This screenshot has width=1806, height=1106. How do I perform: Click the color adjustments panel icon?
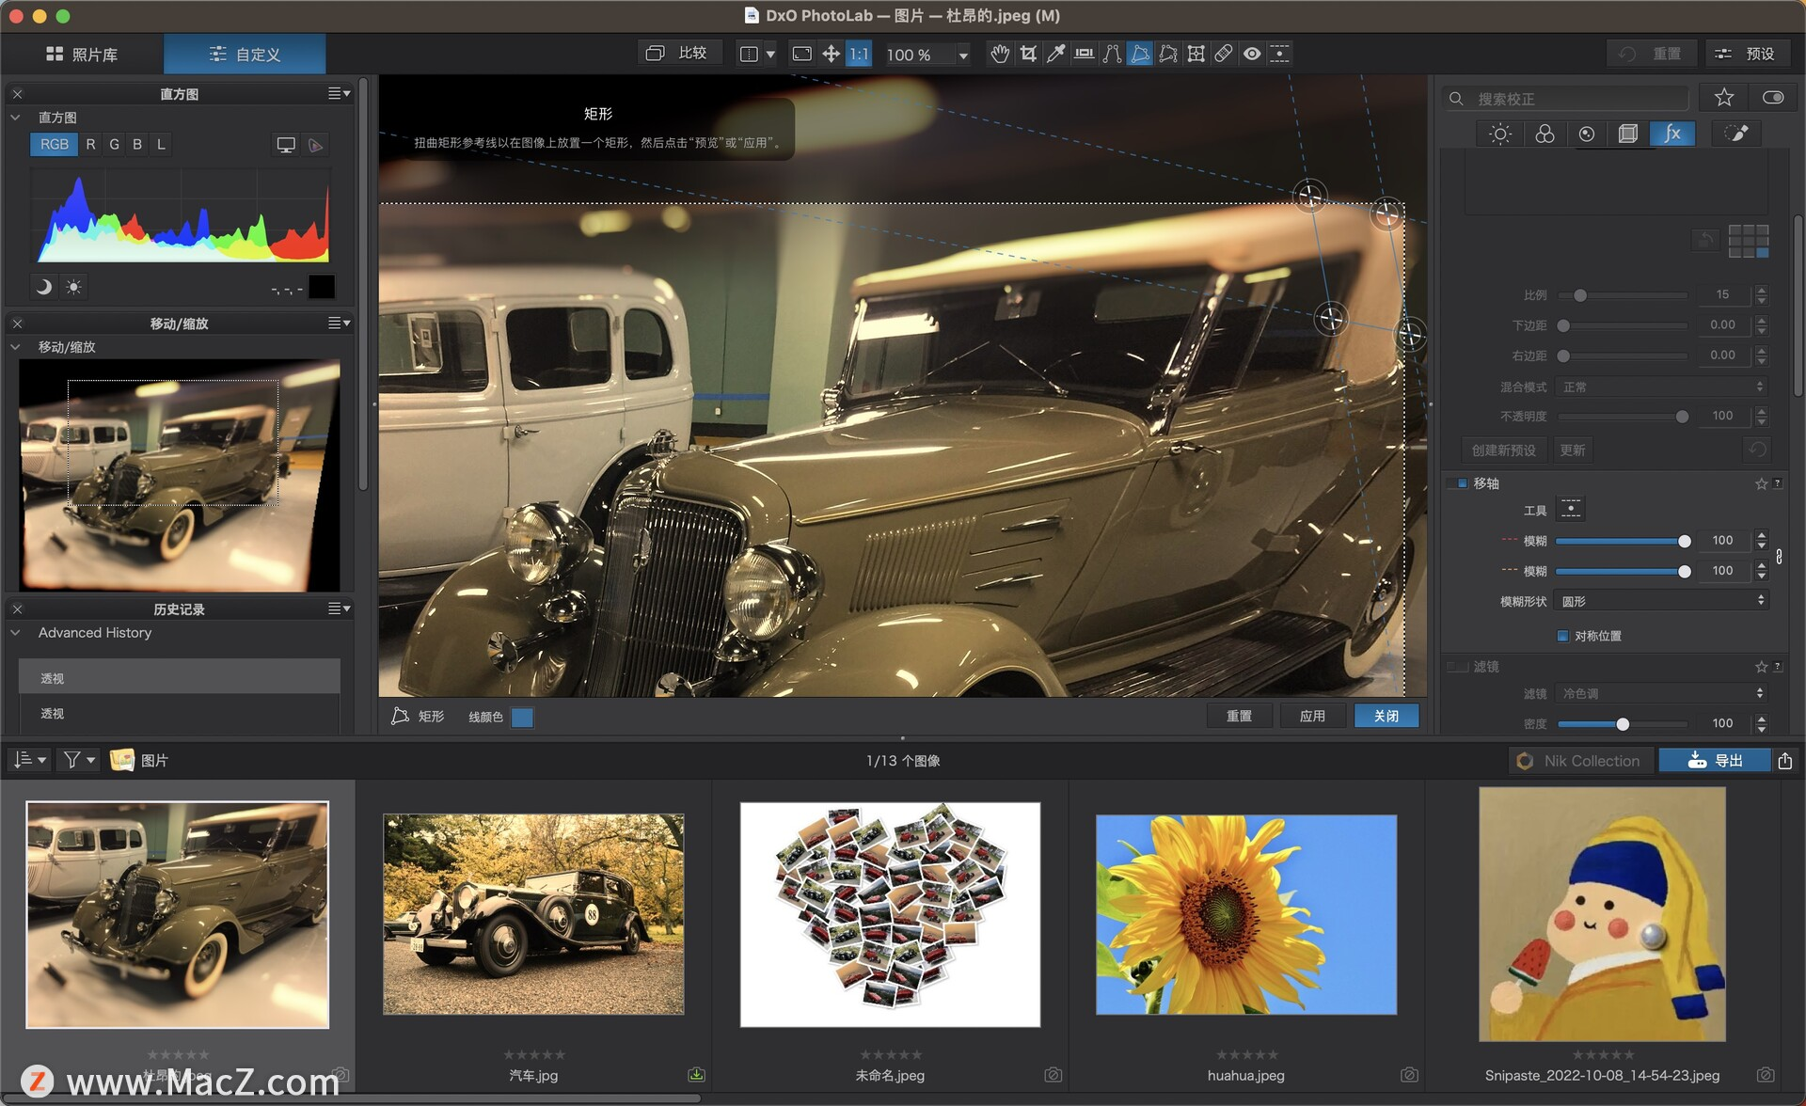point(1545,136)
